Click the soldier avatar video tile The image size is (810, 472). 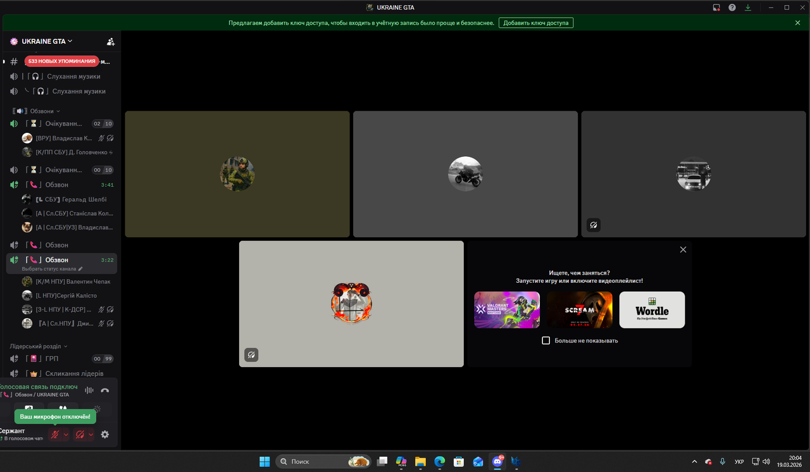237,174
